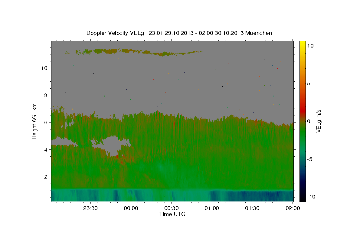Select the 01:30 time tick label
Viewport: 363px width, 242px height.
(252, 208)
